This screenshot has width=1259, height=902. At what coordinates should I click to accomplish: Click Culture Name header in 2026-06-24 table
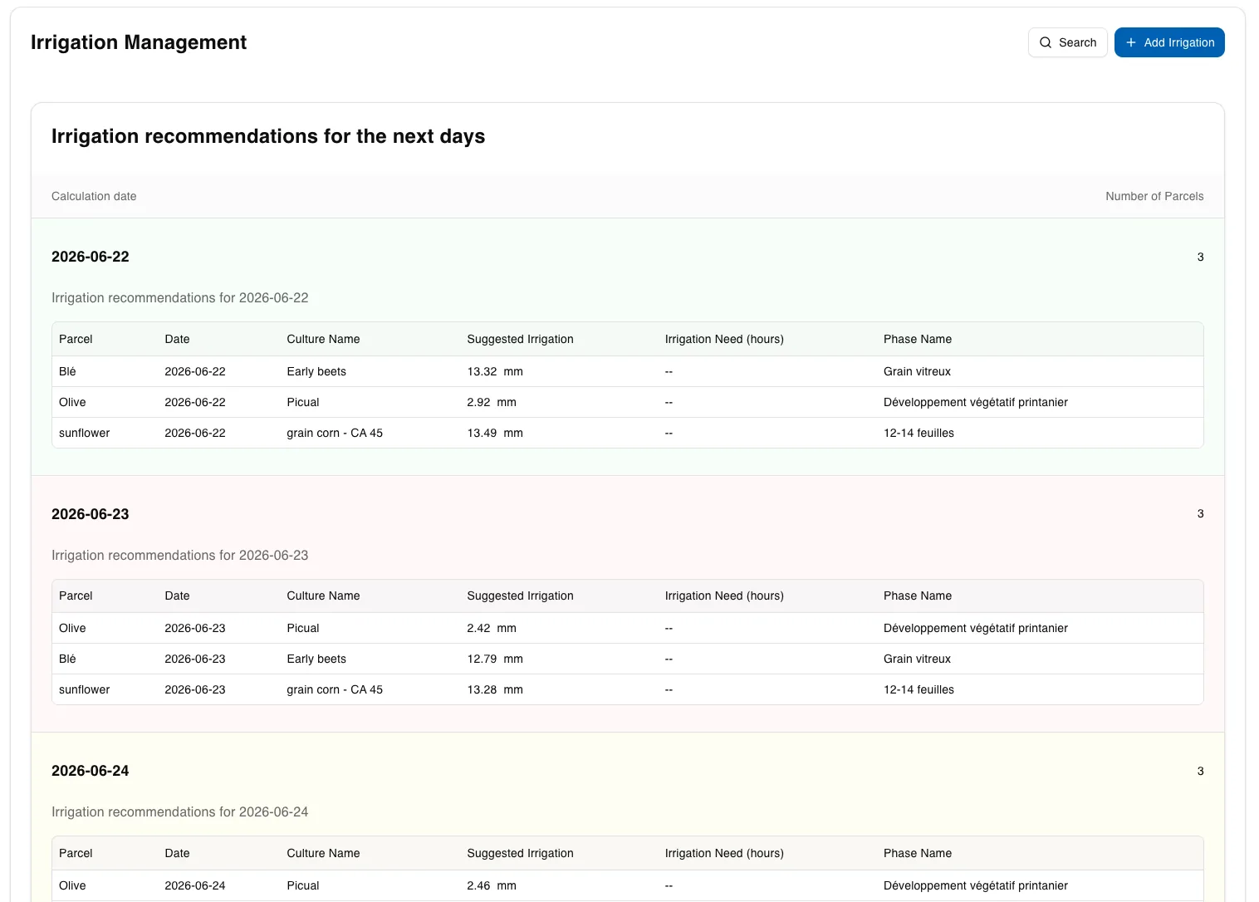[x=323, y=853]
